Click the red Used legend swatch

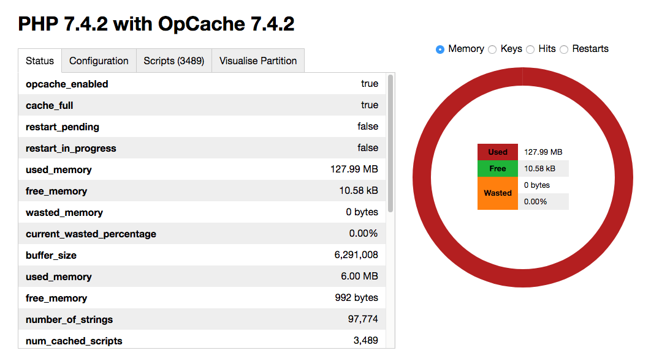pyautogui.click(x=497, y=151)
